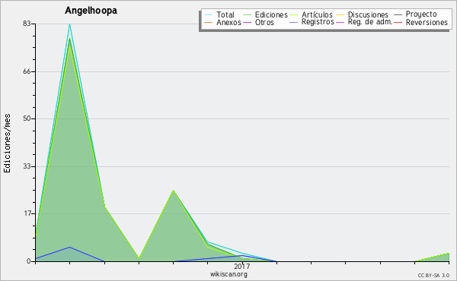Viewport: 457px width, 281px height.
Task: Click the red Reversiones line swatch
Action: pos(398,22)
